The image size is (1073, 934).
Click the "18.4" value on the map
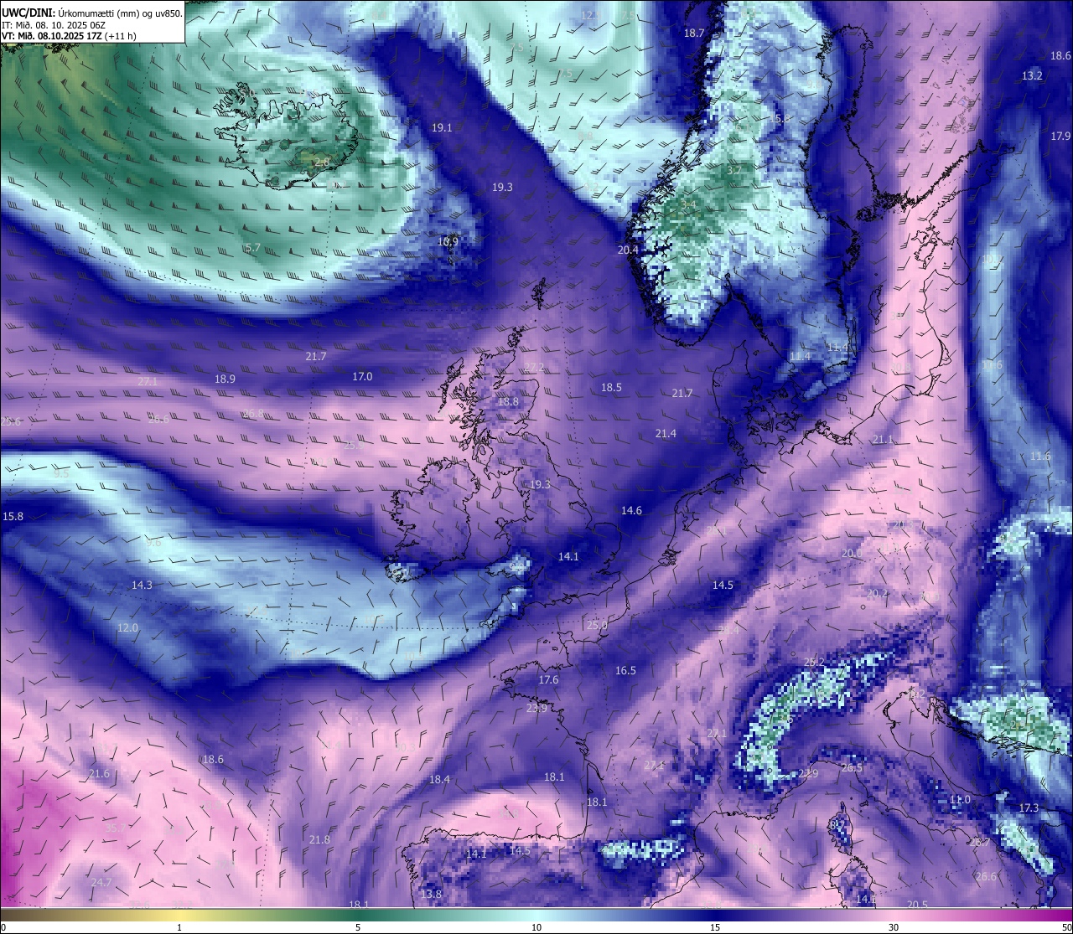[x=439, y=780]
